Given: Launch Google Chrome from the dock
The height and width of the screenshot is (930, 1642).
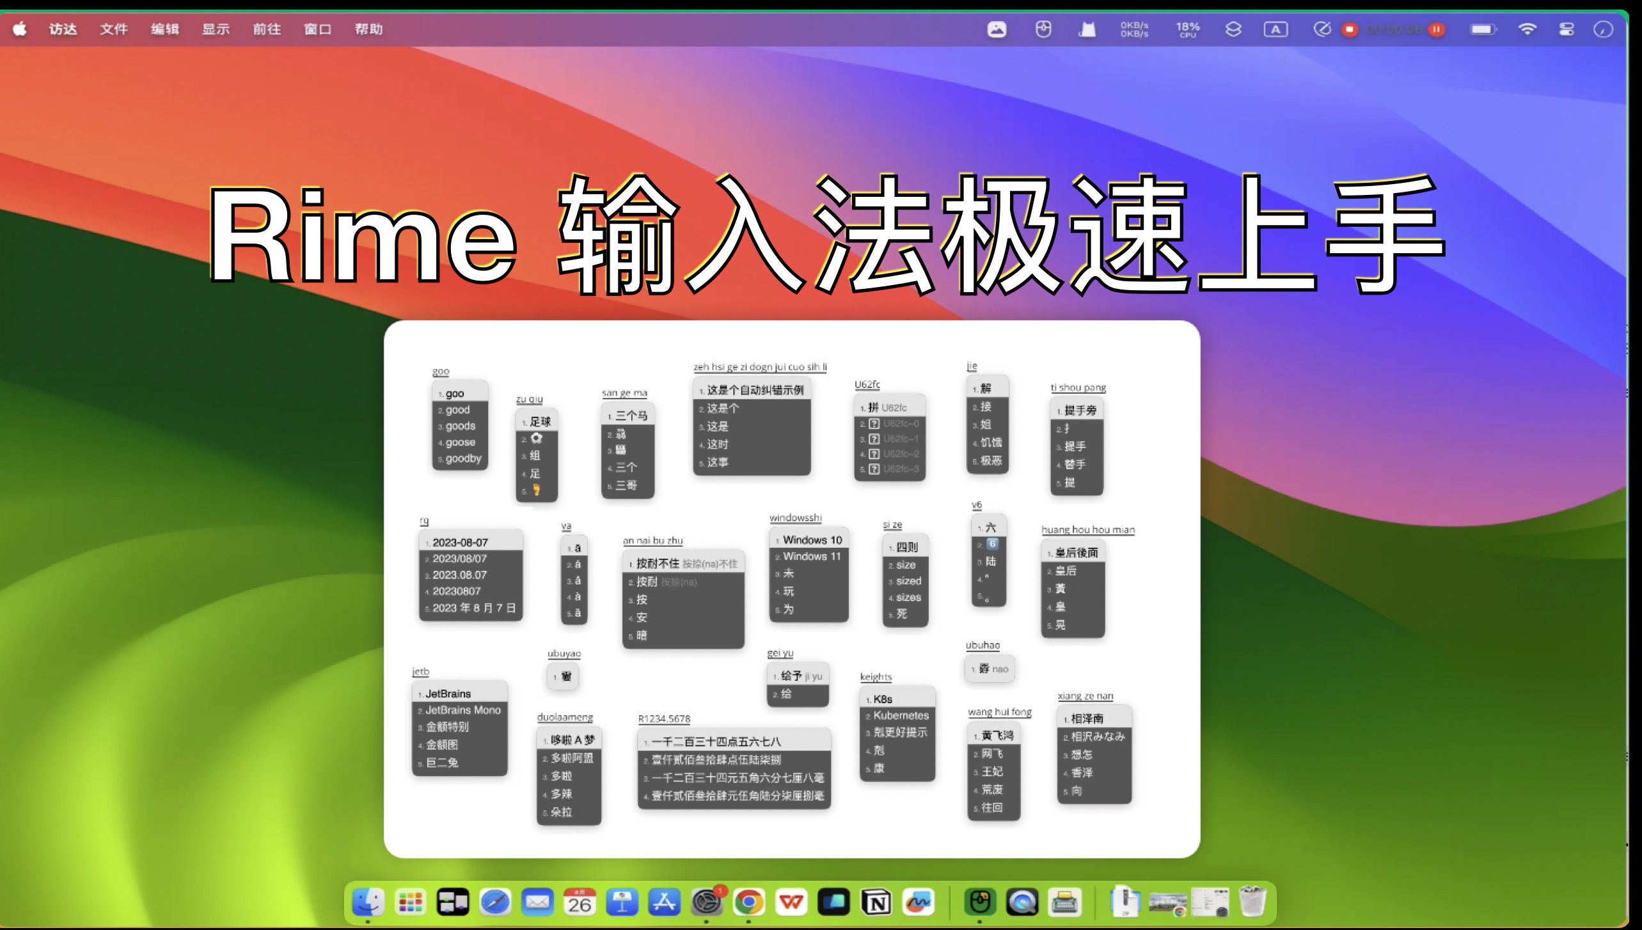Looking at the screenshot, I should [749, 903].
